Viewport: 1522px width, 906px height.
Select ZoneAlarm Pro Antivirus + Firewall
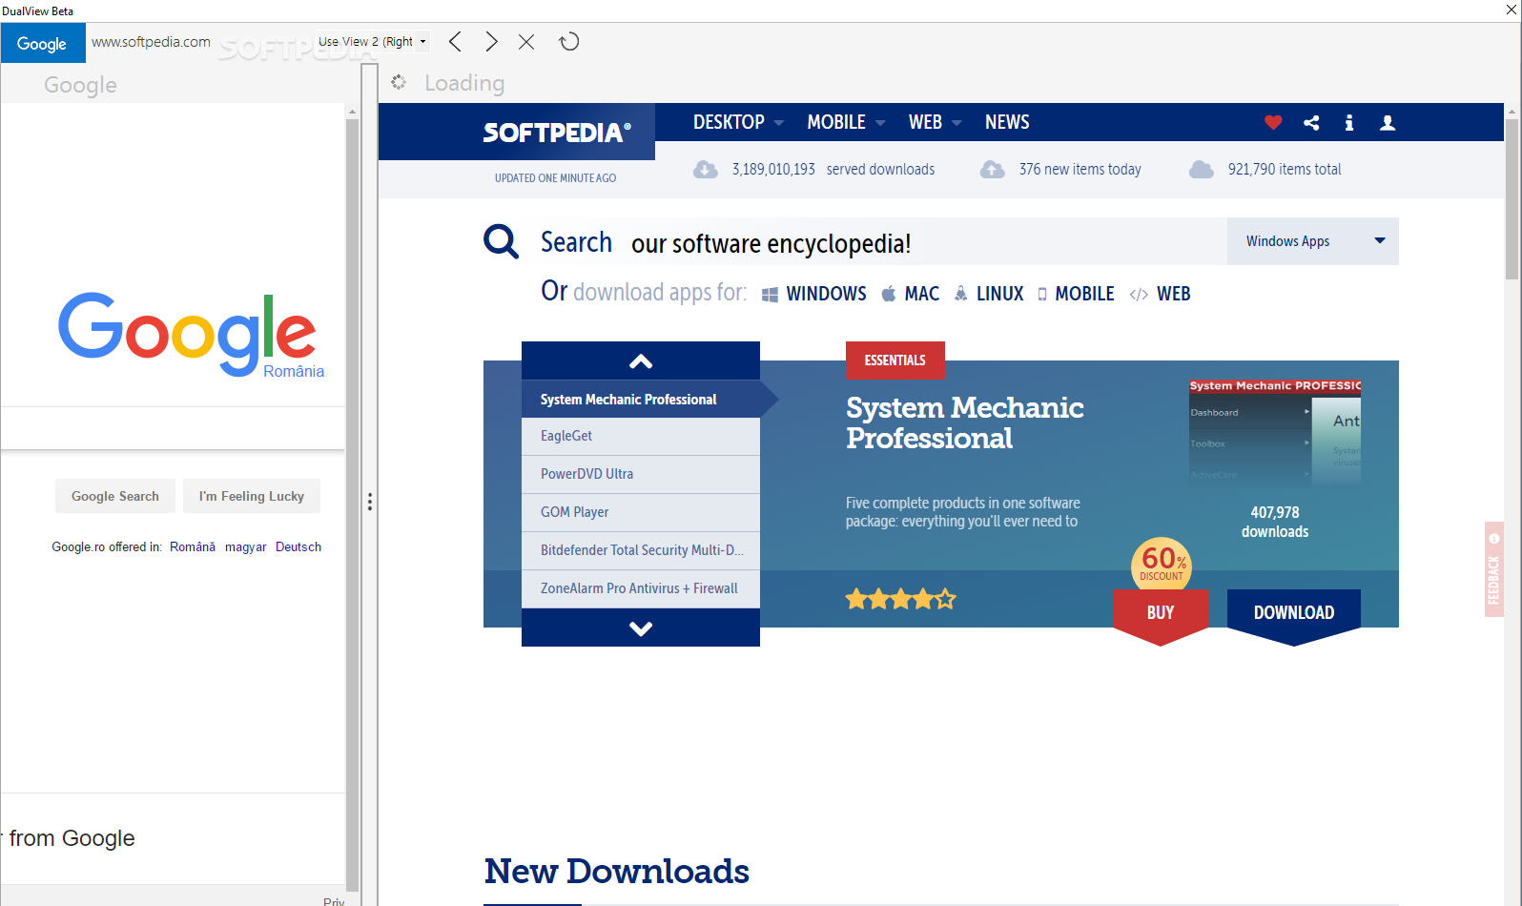[641, 588]
